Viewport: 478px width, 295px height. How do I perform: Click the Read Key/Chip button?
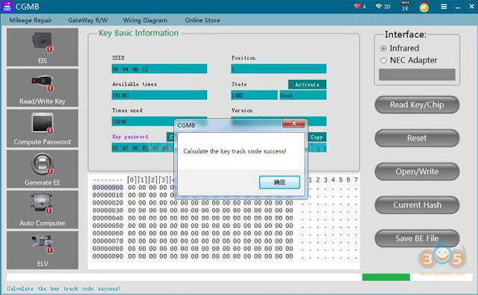417,105
